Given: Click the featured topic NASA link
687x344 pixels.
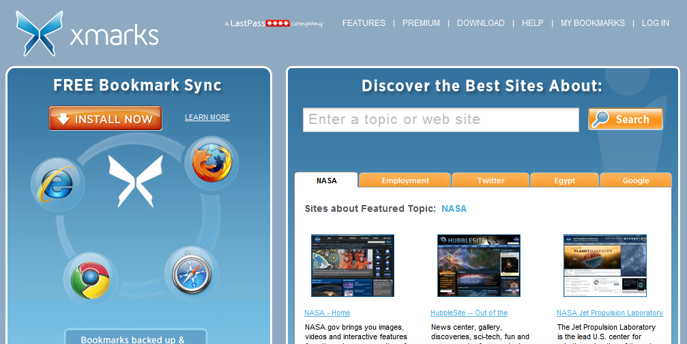Looking at the screenshot, I should (x=454, y=208).
